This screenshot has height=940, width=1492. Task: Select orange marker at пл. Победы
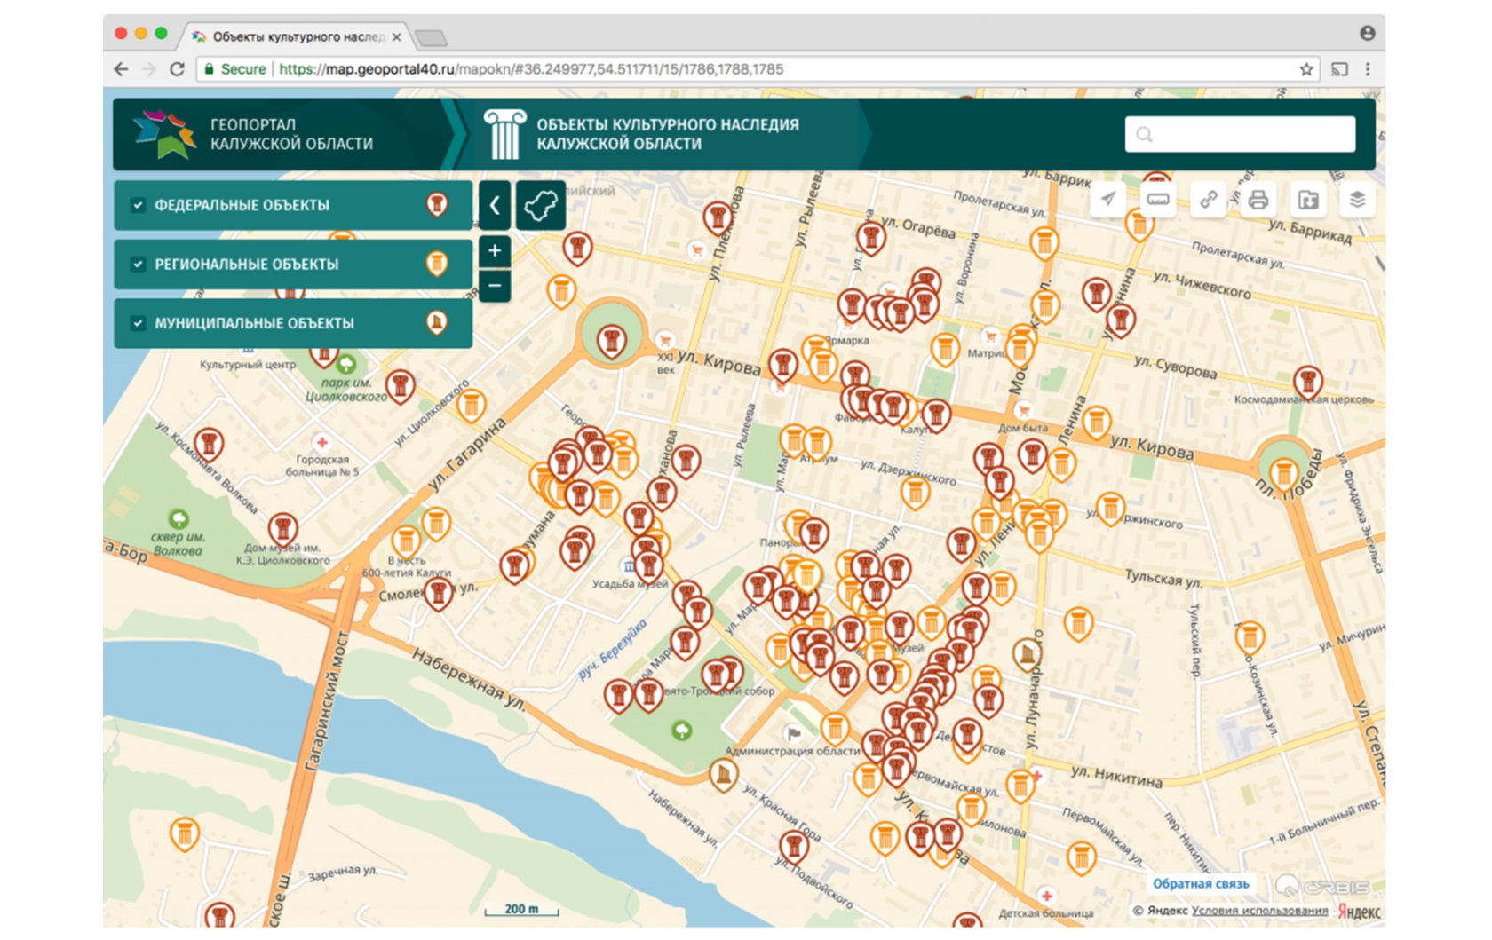(x=1283, y=474)
